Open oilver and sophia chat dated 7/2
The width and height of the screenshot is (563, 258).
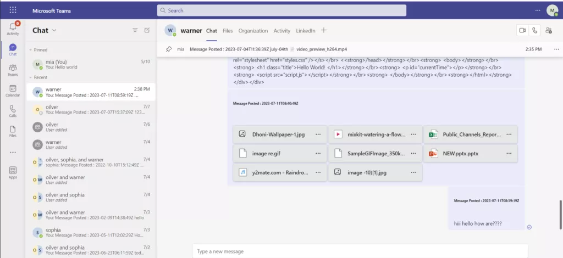[x=91, y=250]
